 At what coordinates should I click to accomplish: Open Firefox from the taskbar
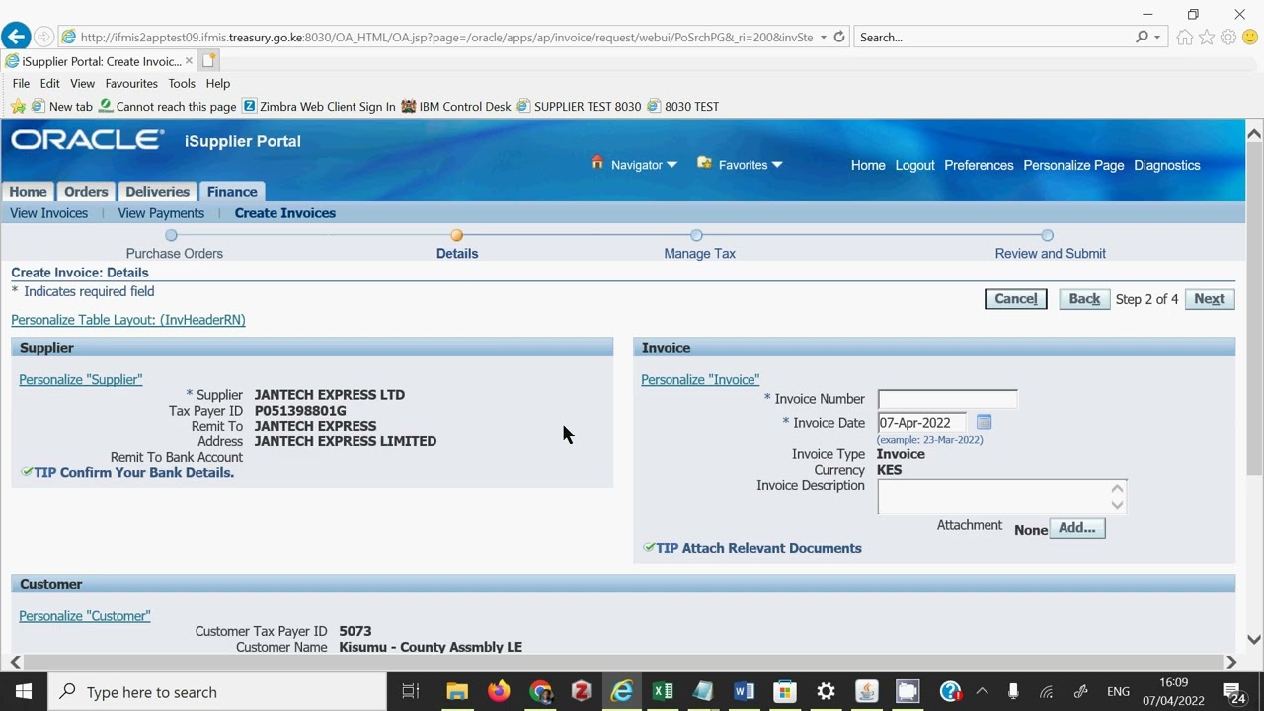pos(499,692)
